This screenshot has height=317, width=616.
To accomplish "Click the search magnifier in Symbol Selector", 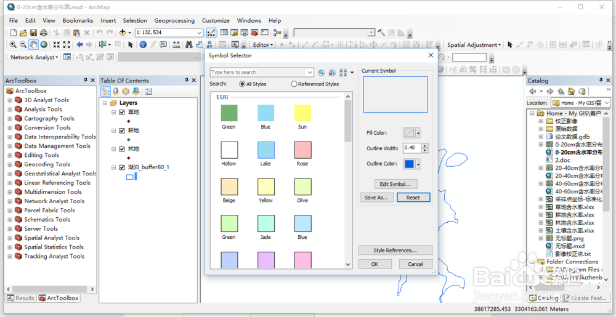I will (322, 72).
